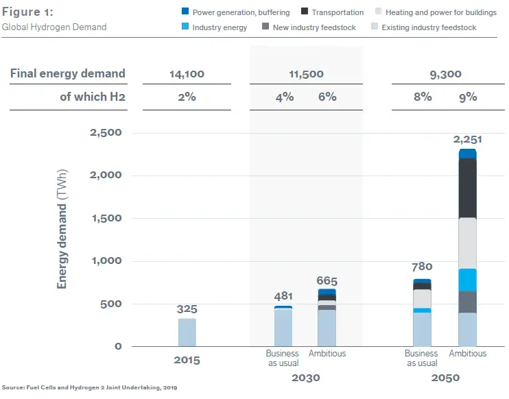Click the 2050 year label below the axis
The height and width of the screenshot is (399, 509).
pyautogui.click(x=446, y=378)
